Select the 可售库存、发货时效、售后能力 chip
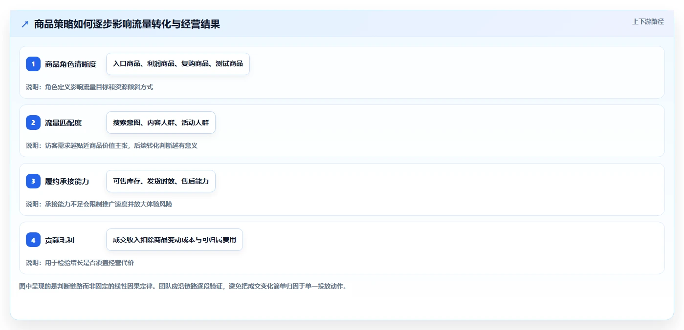The height and width of the screenshot is (330, 684). tap(161, 181)
